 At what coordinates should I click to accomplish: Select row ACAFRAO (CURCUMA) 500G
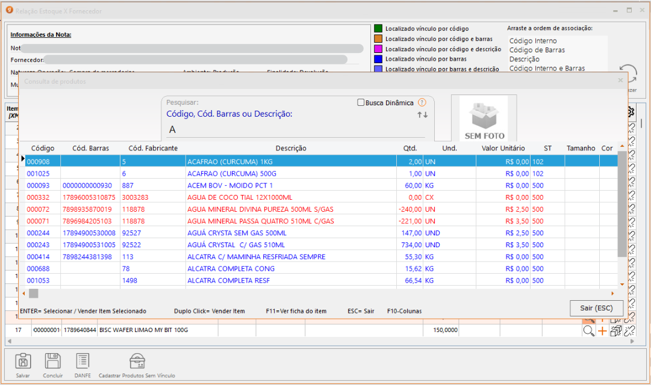(x=322, y=173)
